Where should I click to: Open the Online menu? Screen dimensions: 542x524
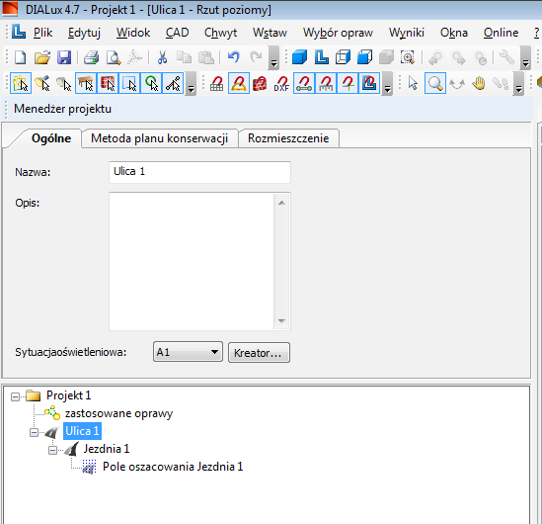[x=501, y=33]
